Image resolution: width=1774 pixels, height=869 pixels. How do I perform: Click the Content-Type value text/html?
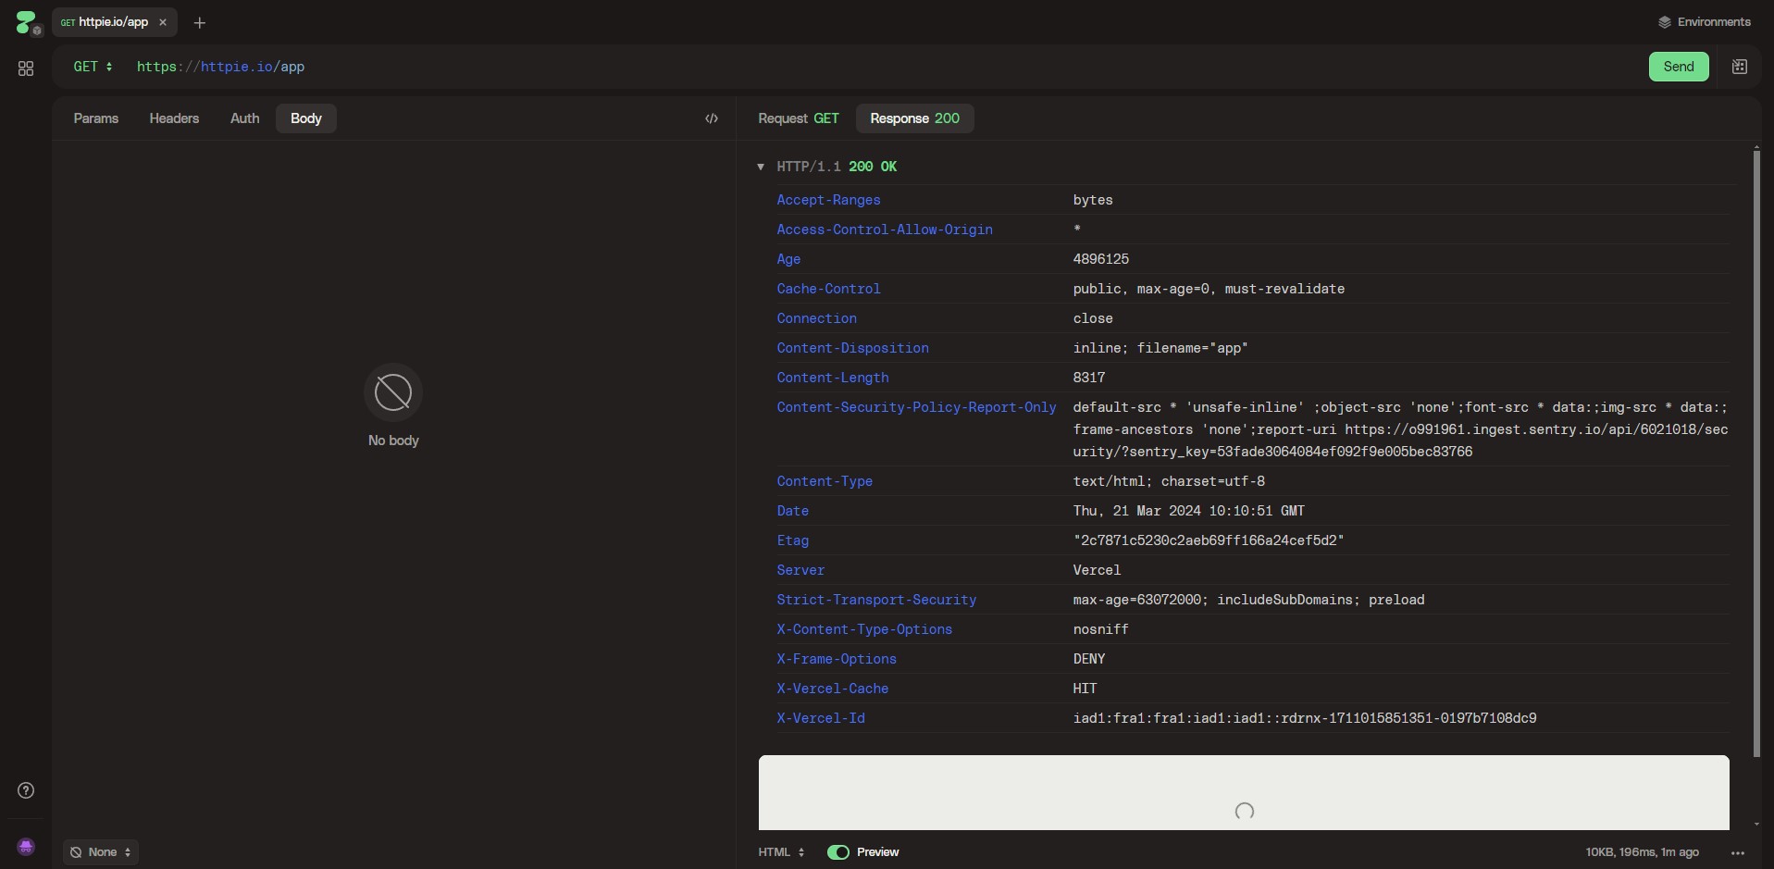click(x=1169, y=481)
